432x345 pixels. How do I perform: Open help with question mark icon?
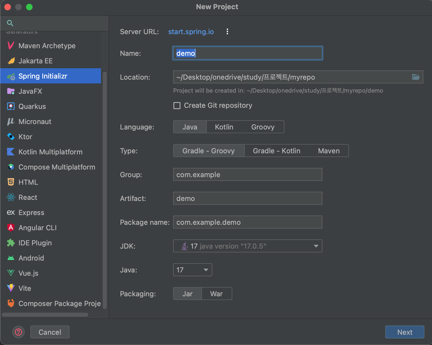point(18,332)
